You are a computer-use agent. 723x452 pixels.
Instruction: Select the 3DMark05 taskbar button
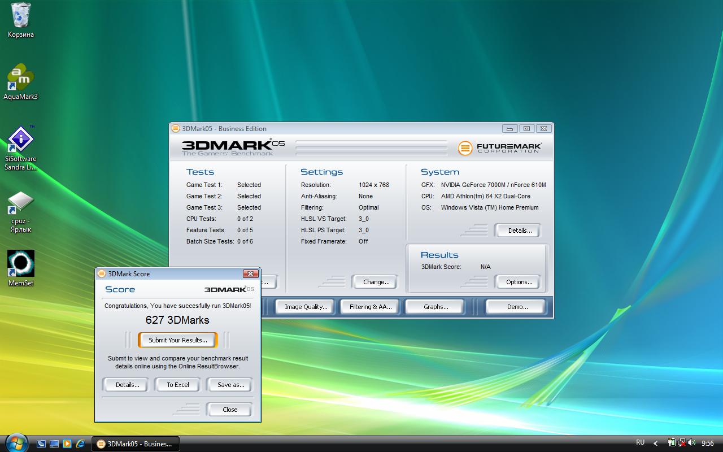pyautogui.click(x=135, y=444)
